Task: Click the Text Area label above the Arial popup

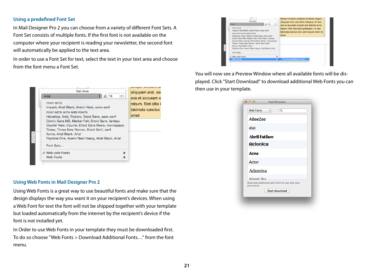Action: tap(82, 91)
